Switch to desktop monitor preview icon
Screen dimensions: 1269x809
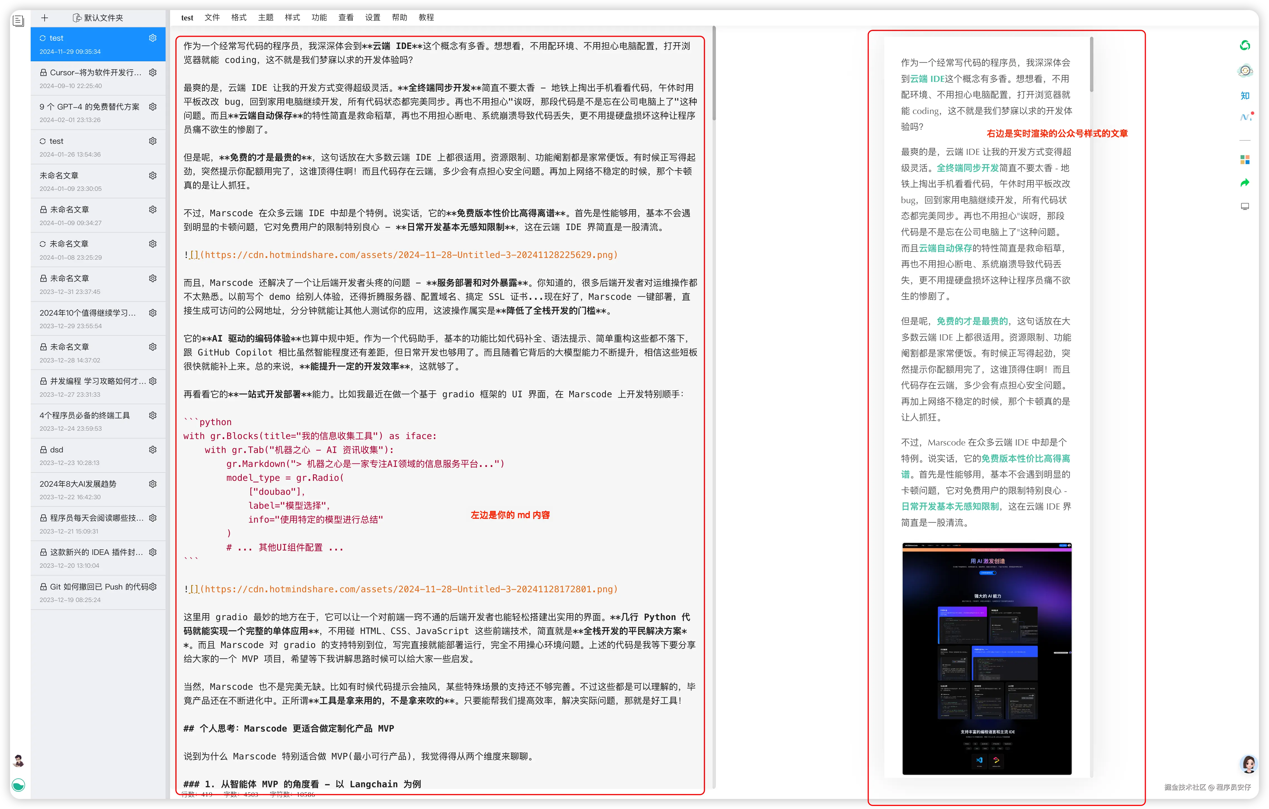(1245, 206)
